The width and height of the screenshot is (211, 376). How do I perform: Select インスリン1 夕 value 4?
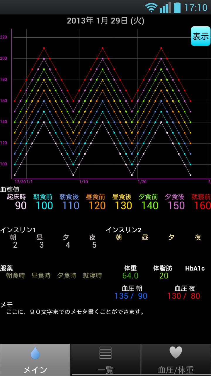pos(68,245)
